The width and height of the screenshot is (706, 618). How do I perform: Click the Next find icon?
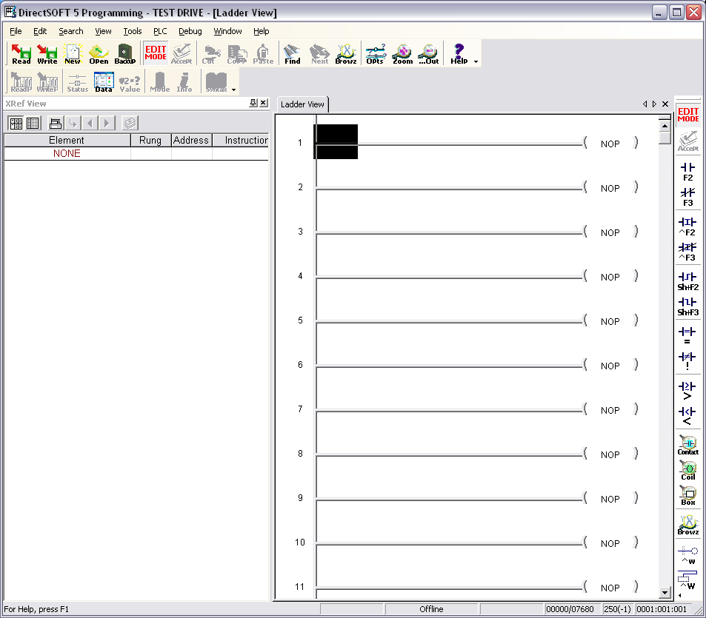pos(320,54)
